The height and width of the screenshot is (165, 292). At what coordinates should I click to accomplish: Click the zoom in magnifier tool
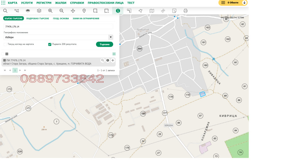(50, 11)
